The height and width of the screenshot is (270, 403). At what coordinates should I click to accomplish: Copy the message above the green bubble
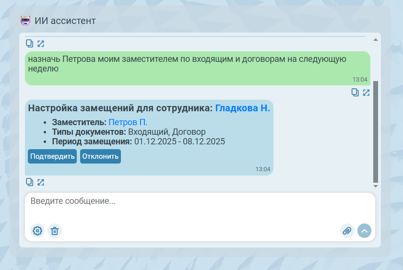point(30,44)
